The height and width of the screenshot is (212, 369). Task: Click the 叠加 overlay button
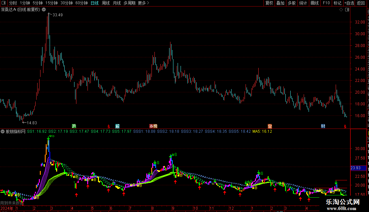[x=280, y=3]
